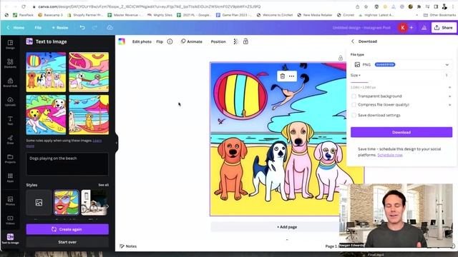
Task: Open the transparency icon in toolbar
Action: [x=235, y=41]
